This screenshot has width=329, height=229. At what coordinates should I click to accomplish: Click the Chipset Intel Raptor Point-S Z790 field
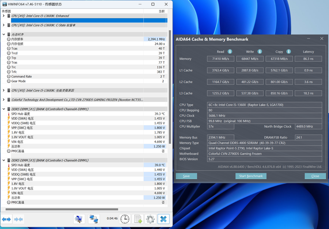pyautogui.click(x=264, y=149)
